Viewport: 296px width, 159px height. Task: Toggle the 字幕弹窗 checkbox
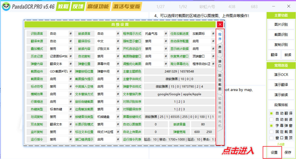(271, 125)
